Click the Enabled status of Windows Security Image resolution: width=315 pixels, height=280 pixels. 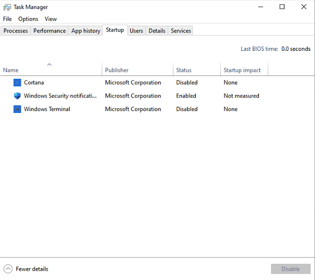(x=186, y=96)
